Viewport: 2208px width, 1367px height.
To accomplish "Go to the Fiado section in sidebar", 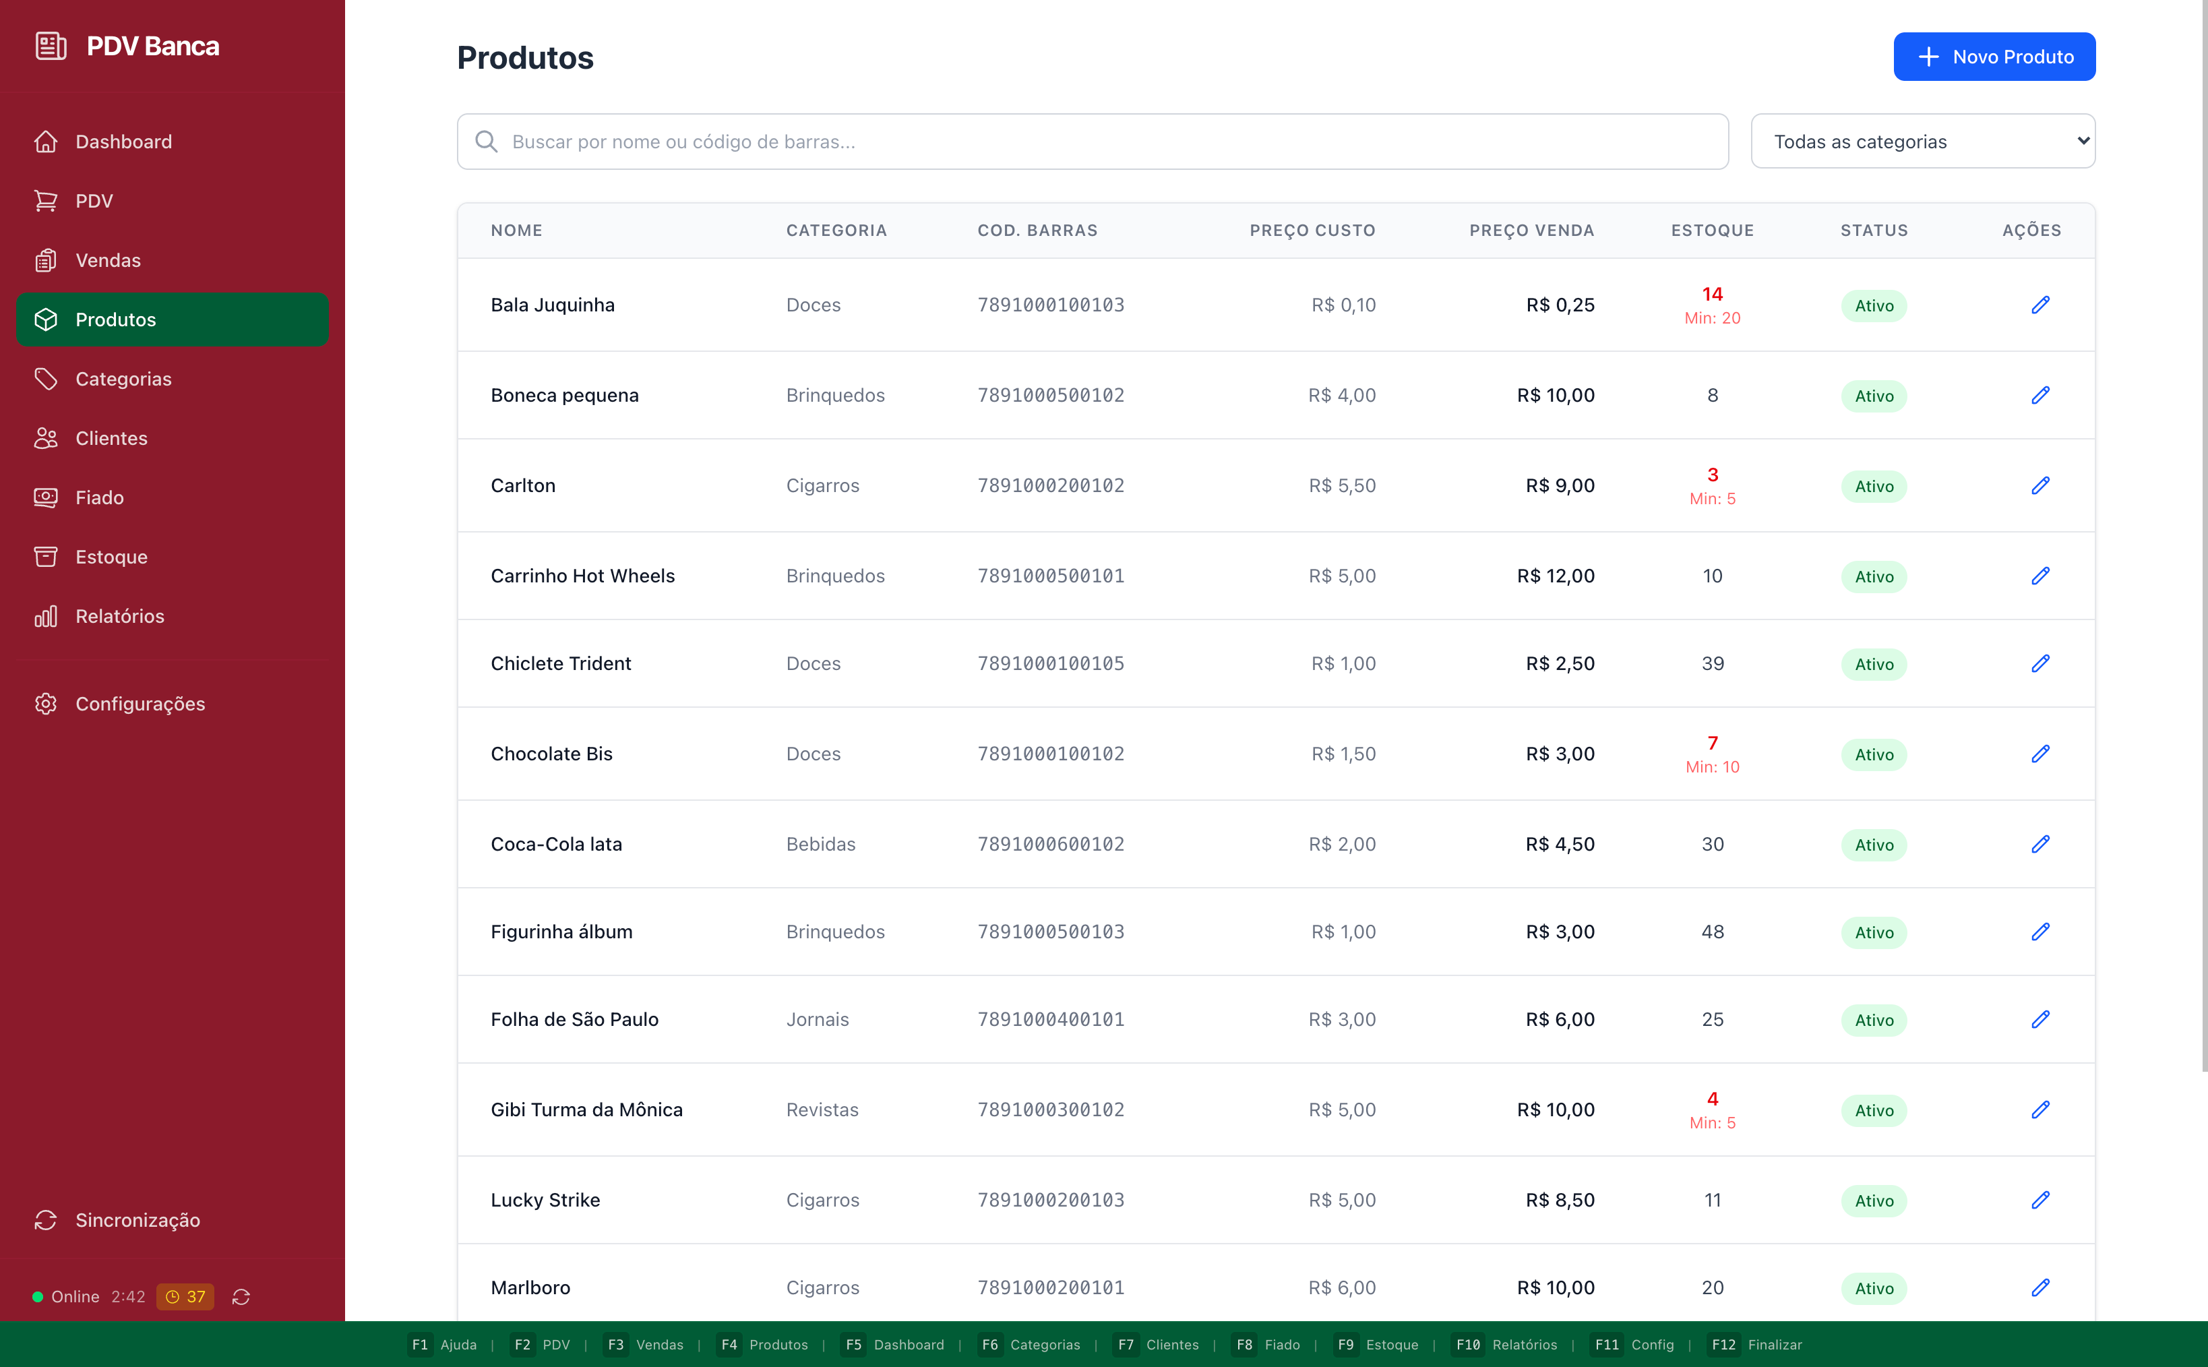I will (100, 497).
